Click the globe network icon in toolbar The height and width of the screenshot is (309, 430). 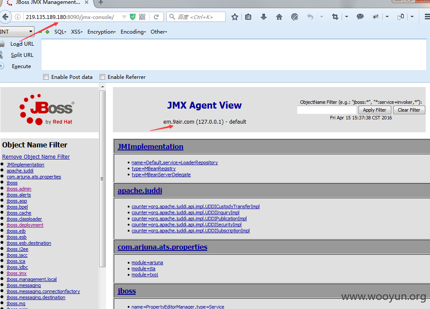295,17
